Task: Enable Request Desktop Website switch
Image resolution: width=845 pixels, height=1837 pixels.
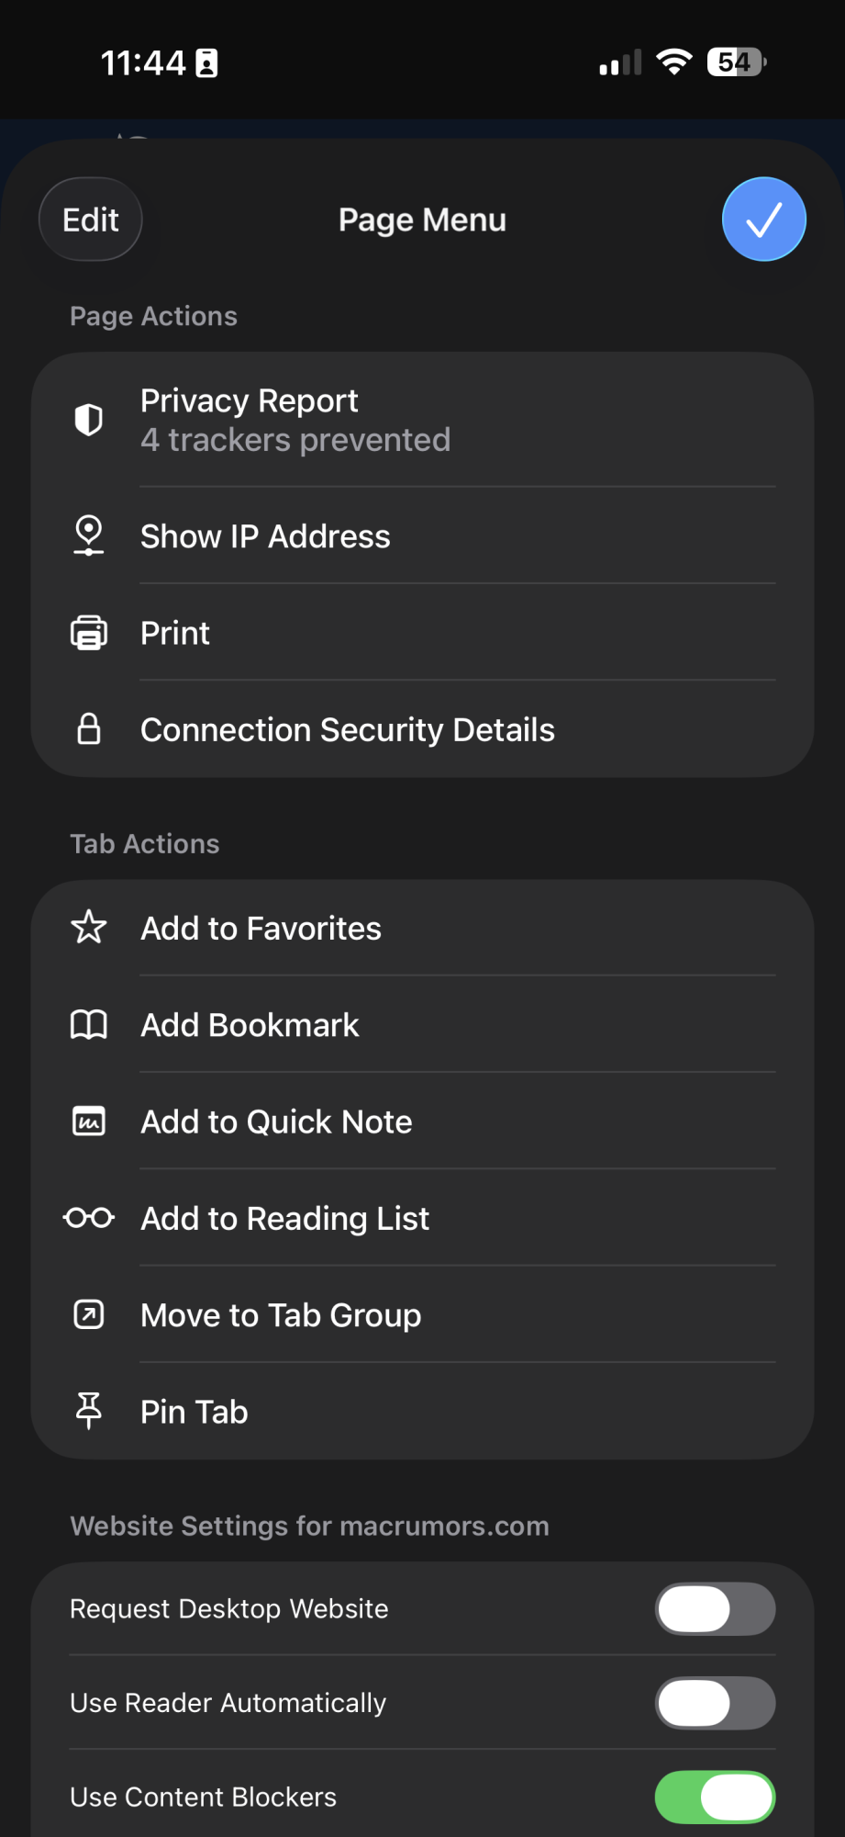Action: click(715, 1608)
